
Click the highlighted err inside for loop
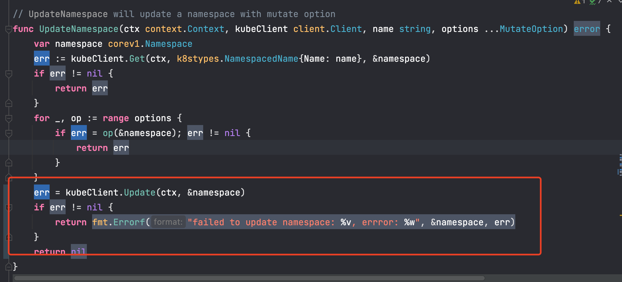79,133
